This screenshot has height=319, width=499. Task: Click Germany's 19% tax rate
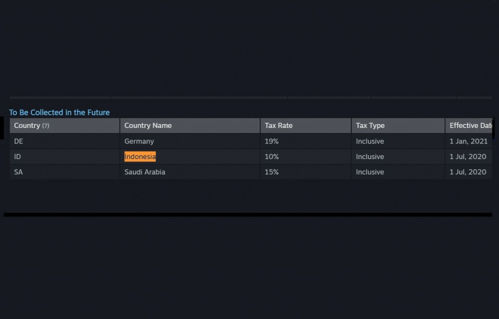[x=271, y=141]
